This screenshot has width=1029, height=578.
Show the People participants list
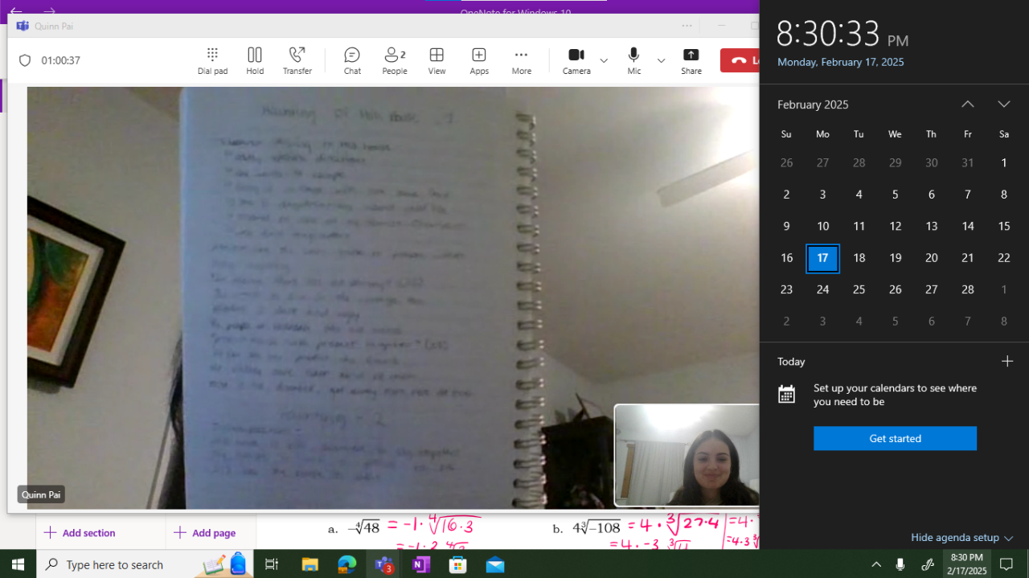(395, 60)
